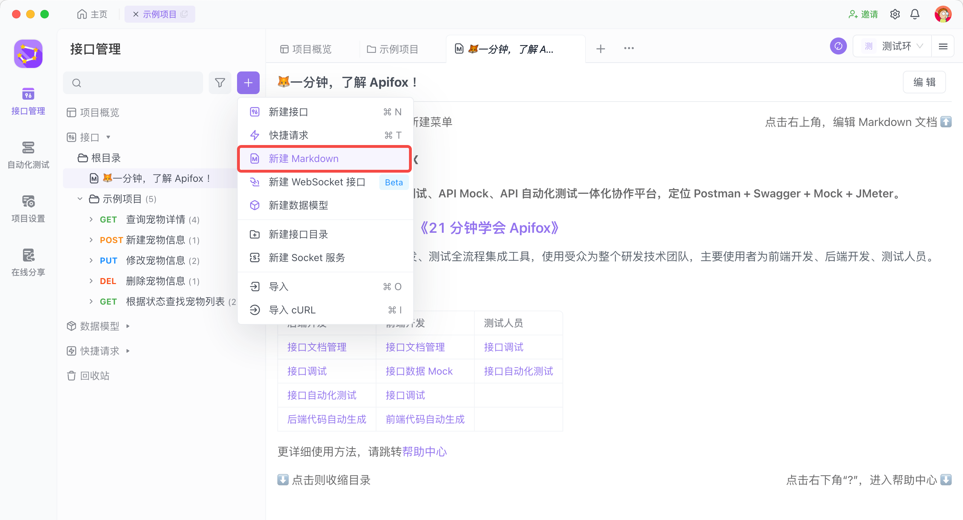The height and width of the screenshot is (520, 963).
Task: Choose 快捷请求 from the menu
Action: (x=325, y=135)
